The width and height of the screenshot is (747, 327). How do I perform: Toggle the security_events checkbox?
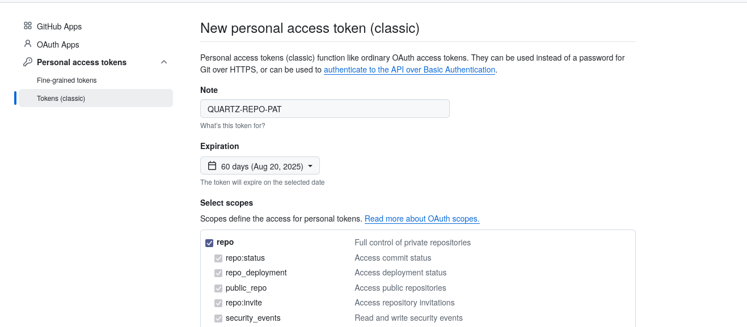(218, 318)
